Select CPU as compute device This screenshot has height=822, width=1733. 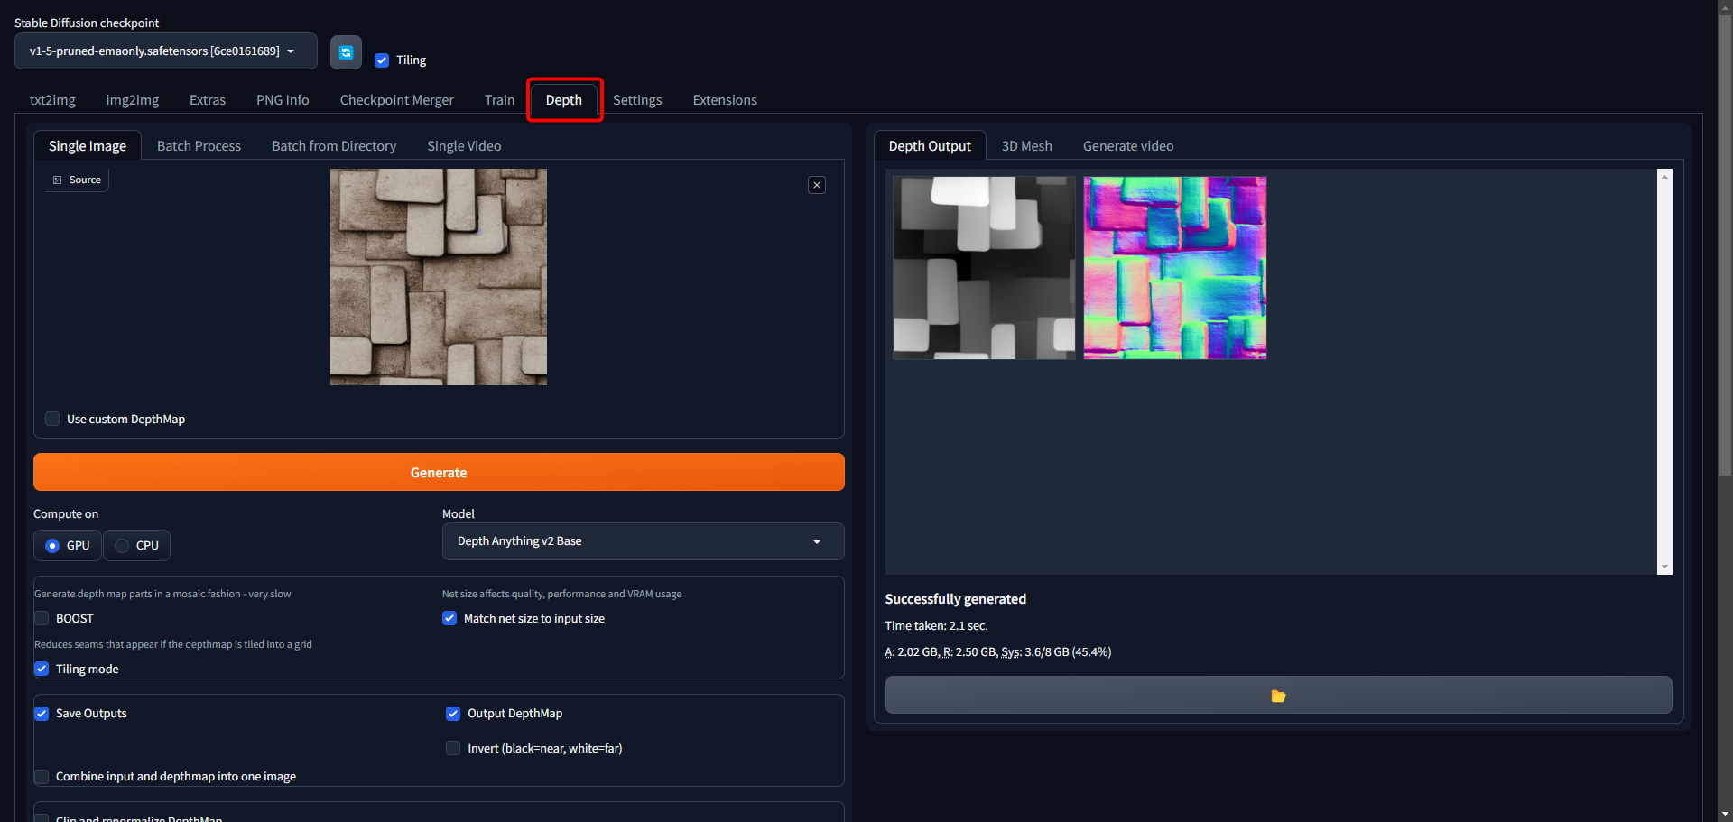coord(123,546)
